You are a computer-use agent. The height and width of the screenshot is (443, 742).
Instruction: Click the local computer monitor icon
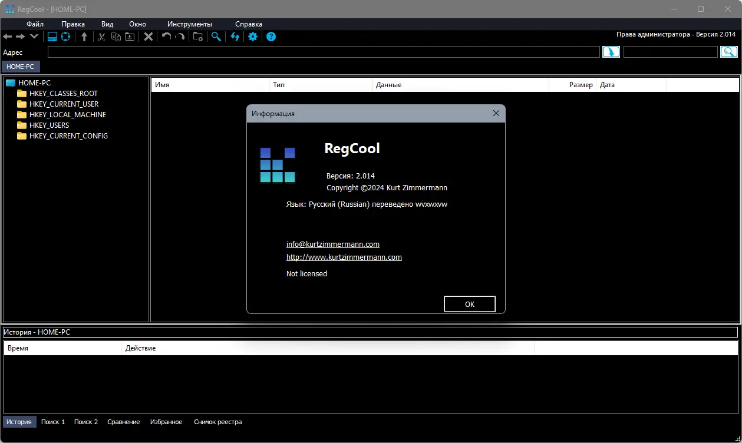coord(52,37)
